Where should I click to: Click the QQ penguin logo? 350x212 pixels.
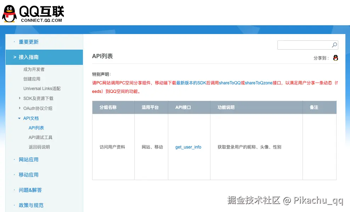pos(9,13)
